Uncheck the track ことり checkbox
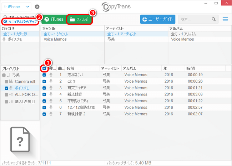The image size is (232, 166). click(44, 81)
